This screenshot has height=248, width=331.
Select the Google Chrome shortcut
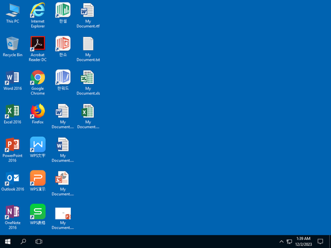[38, 83]
